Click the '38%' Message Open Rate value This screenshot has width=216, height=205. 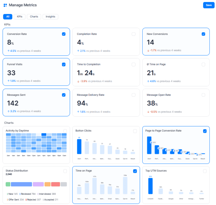tap(152, 103)
